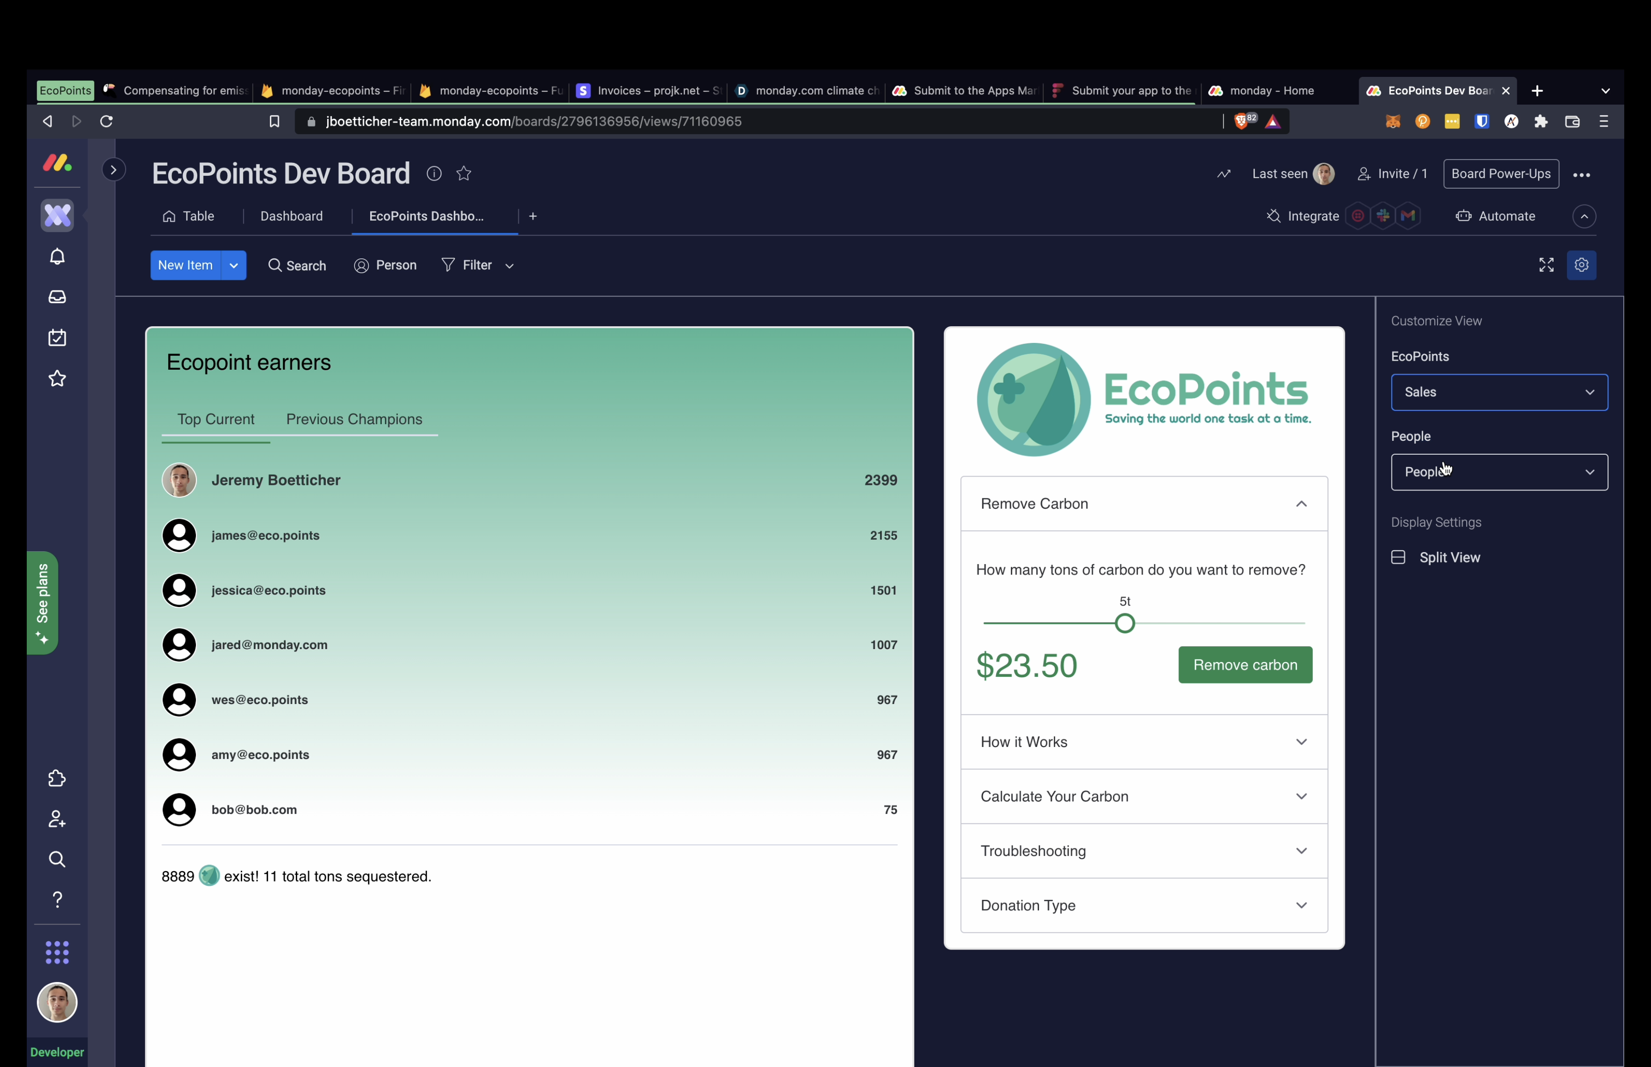Star the EcoPoints Dev Board
This screenshot has width=1651, height=1067.
463,174
